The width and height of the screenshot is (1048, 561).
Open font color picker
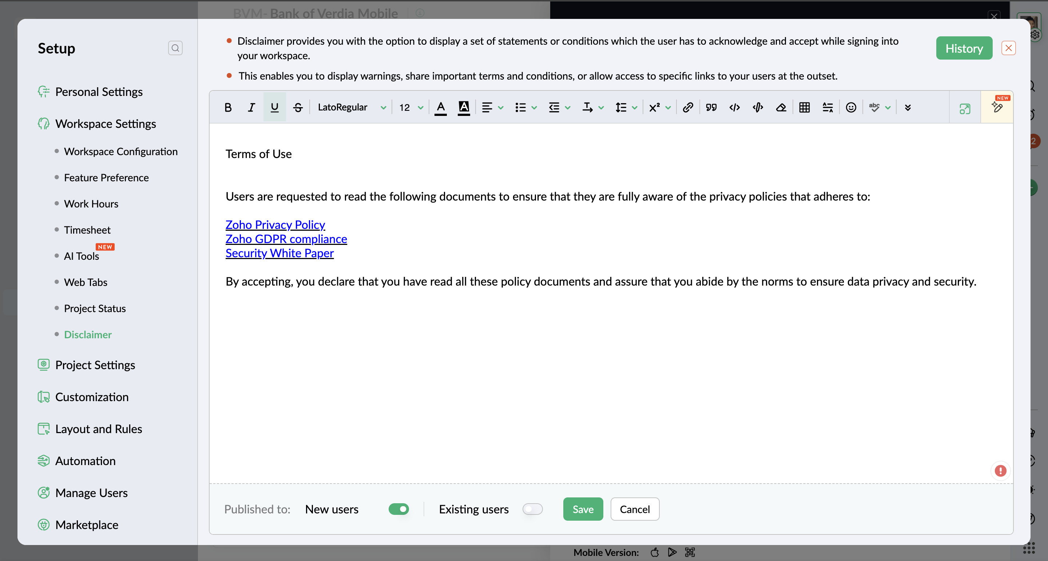tap(441, 108)
